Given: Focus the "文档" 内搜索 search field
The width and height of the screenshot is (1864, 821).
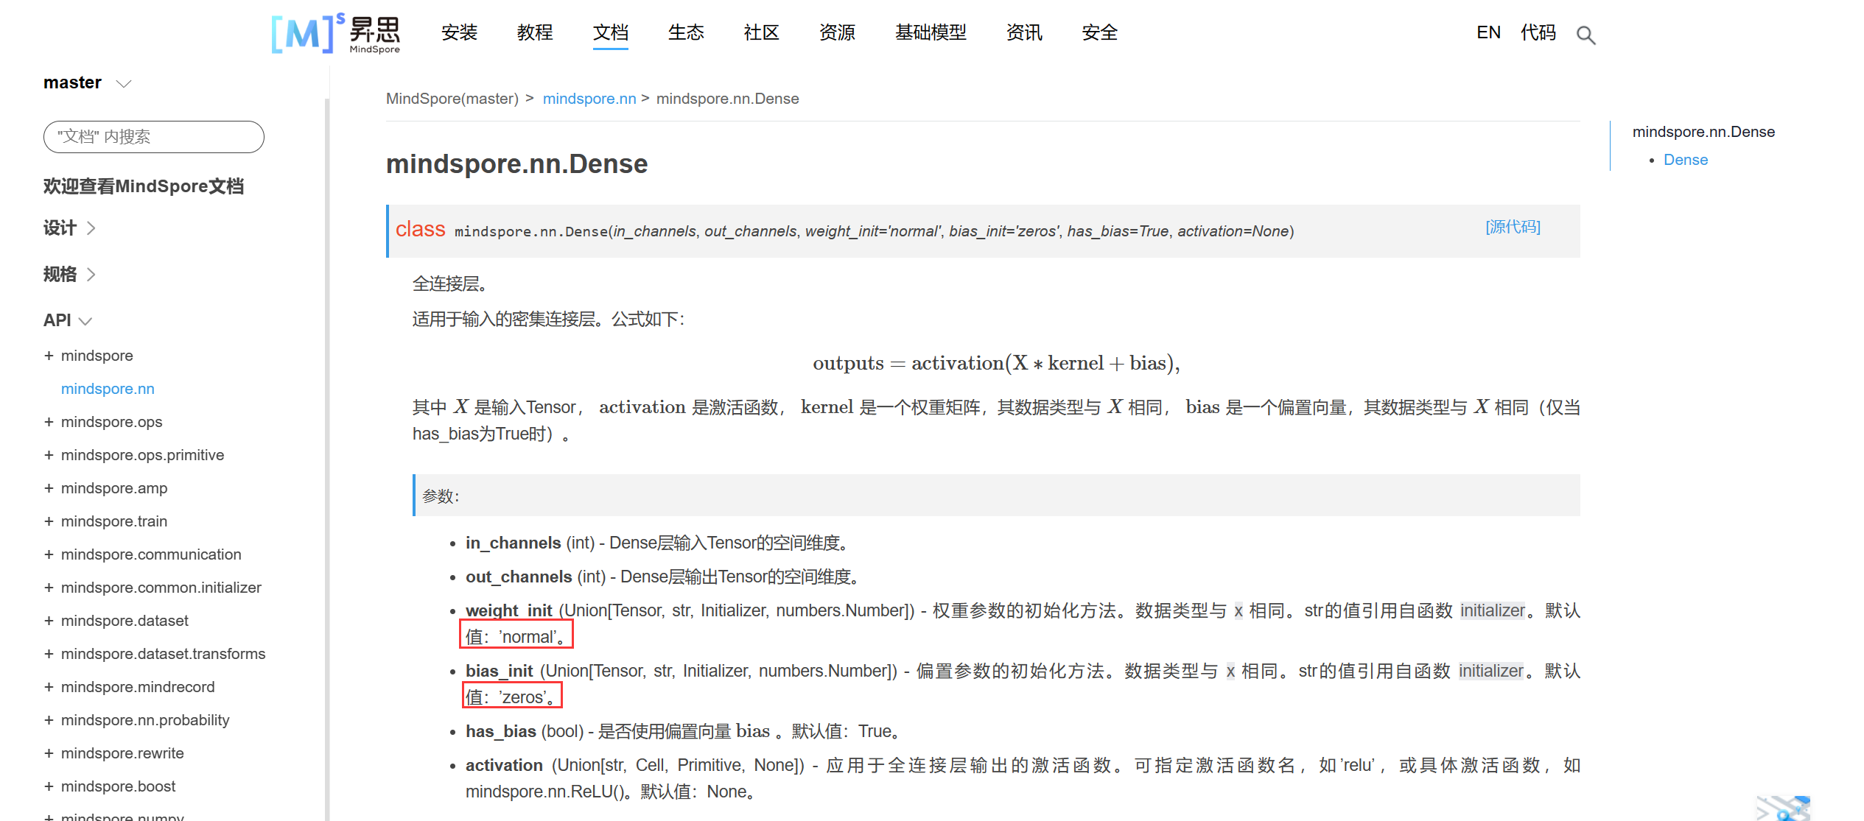Looking at the screenshot, I should tap(154, 137).
